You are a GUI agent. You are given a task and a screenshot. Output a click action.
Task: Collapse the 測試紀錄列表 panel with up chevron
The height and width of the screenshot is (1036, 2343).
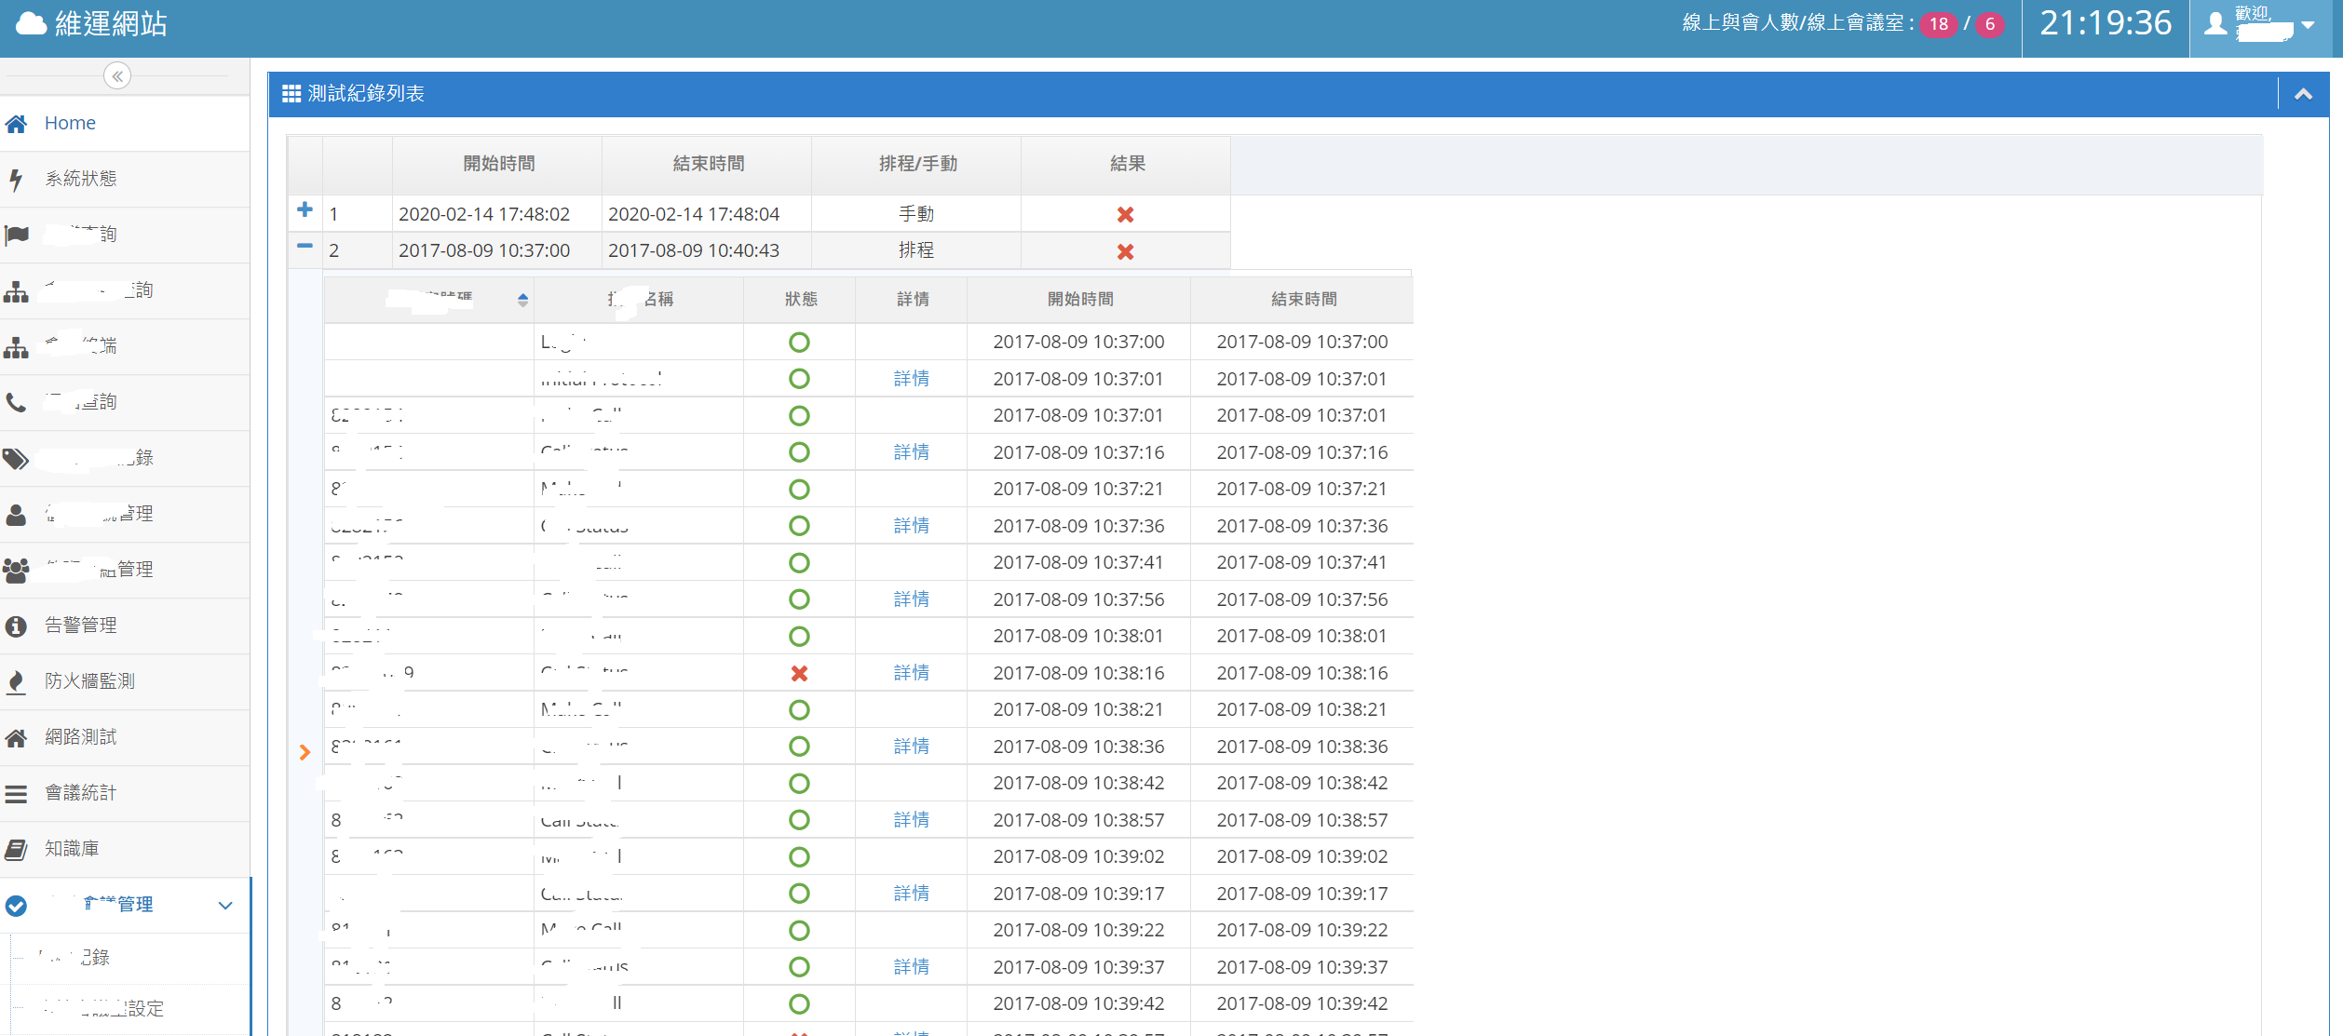[2303, 94]
